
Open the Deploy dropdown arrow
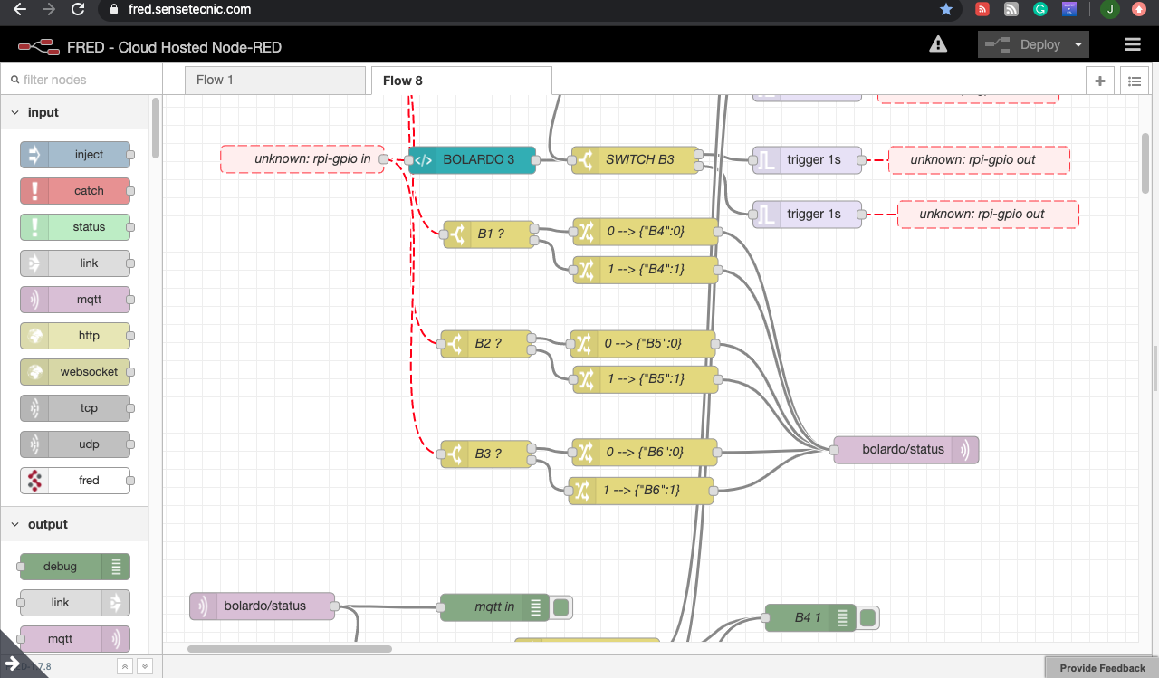tap(1077, 43)
